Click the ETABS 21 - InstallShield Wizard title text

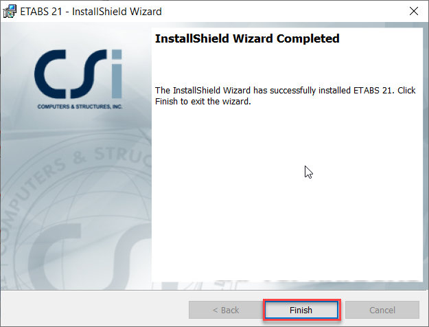point(91,12)
